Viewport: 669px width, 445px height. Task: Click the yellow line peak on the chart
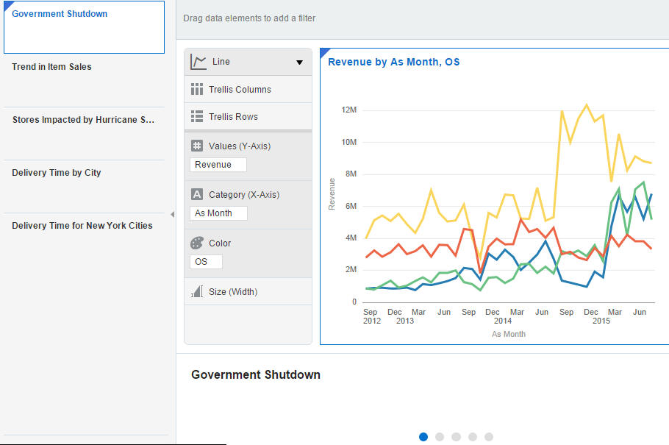point(587,104)
